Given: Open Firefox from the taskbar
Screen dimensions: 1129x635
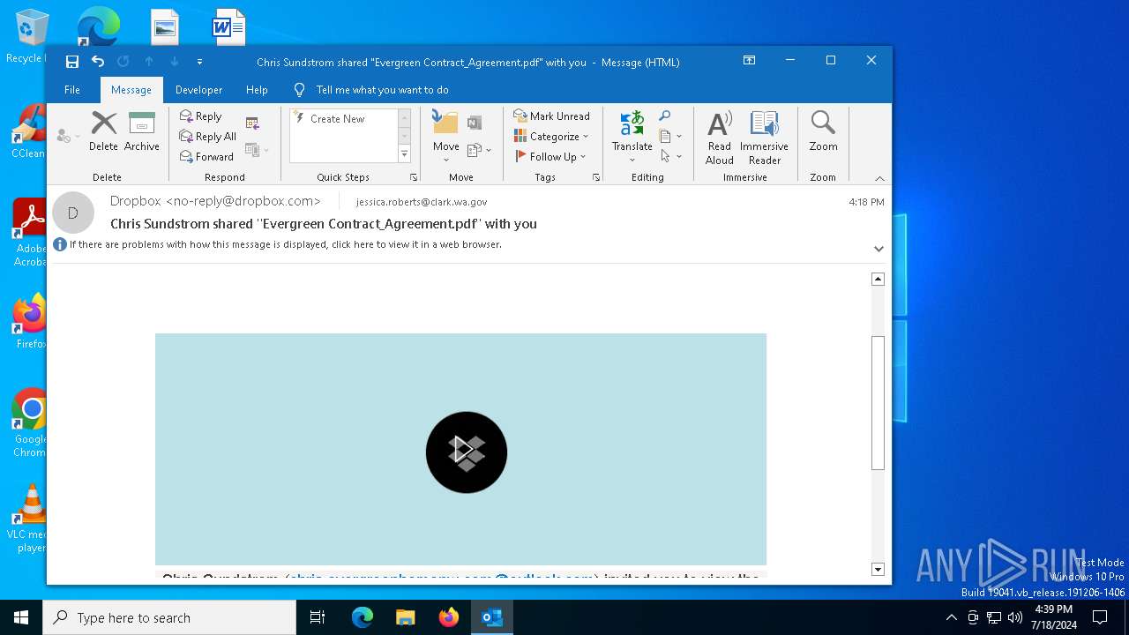Looking at the screenshot, I should click(449, 617).
